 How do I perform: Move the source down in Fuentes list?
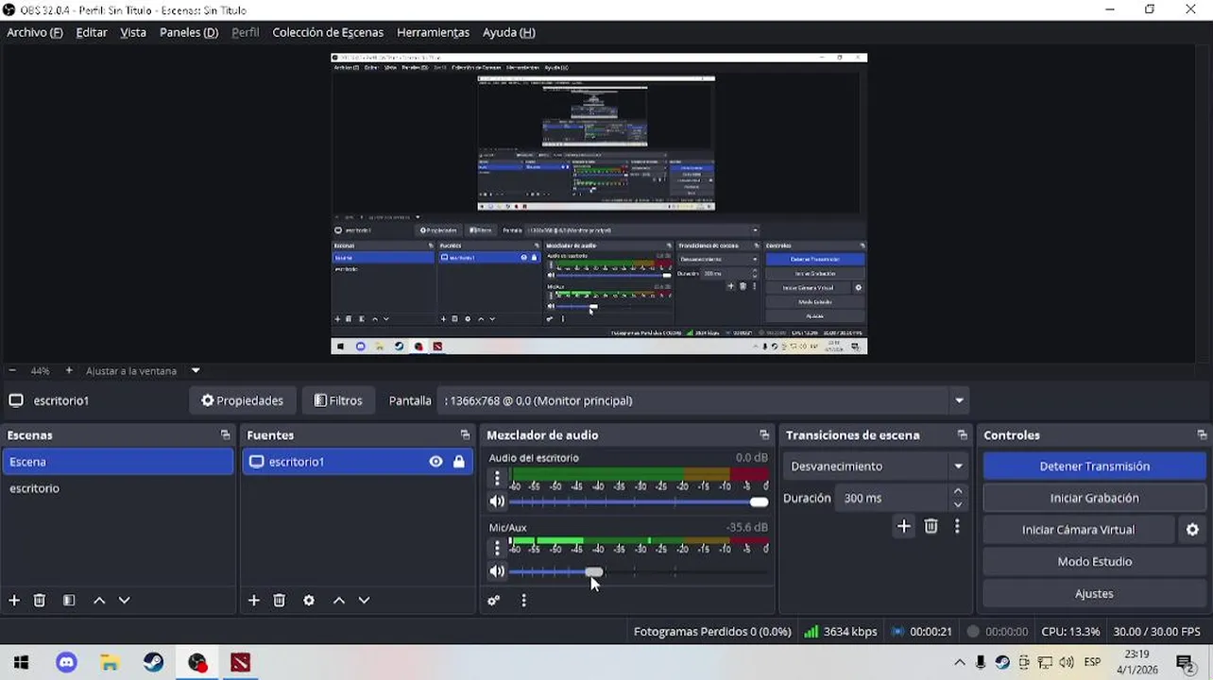[364, 601]
